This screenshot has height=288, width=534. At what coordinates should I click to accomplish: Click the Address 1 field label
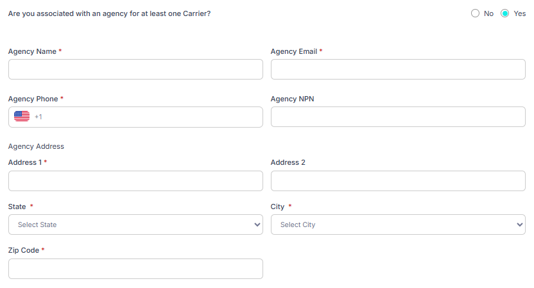coord(24,162)
